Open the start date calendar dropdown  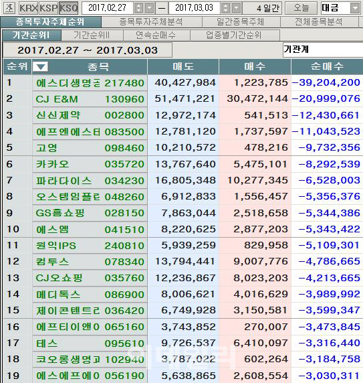[x=150, y=8]
